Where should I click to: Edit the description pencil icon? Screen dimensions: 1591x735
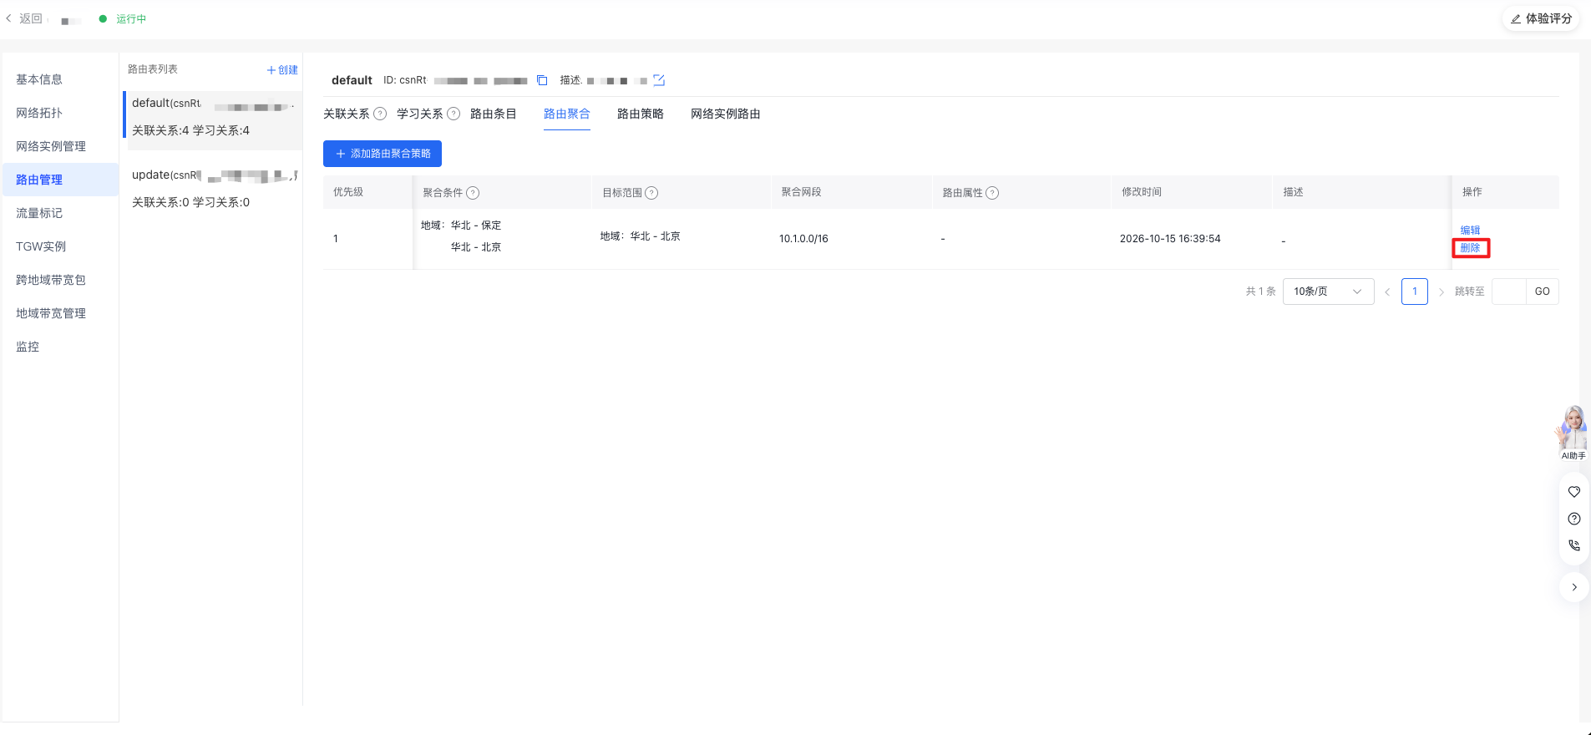659,80
